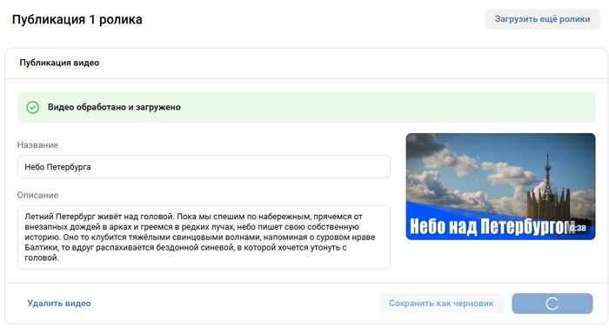The height and width of the screenshot is (328, 609).
Task: Place cursor at the start of 'Летний Петербург' in the description
Action: [25, 217]
